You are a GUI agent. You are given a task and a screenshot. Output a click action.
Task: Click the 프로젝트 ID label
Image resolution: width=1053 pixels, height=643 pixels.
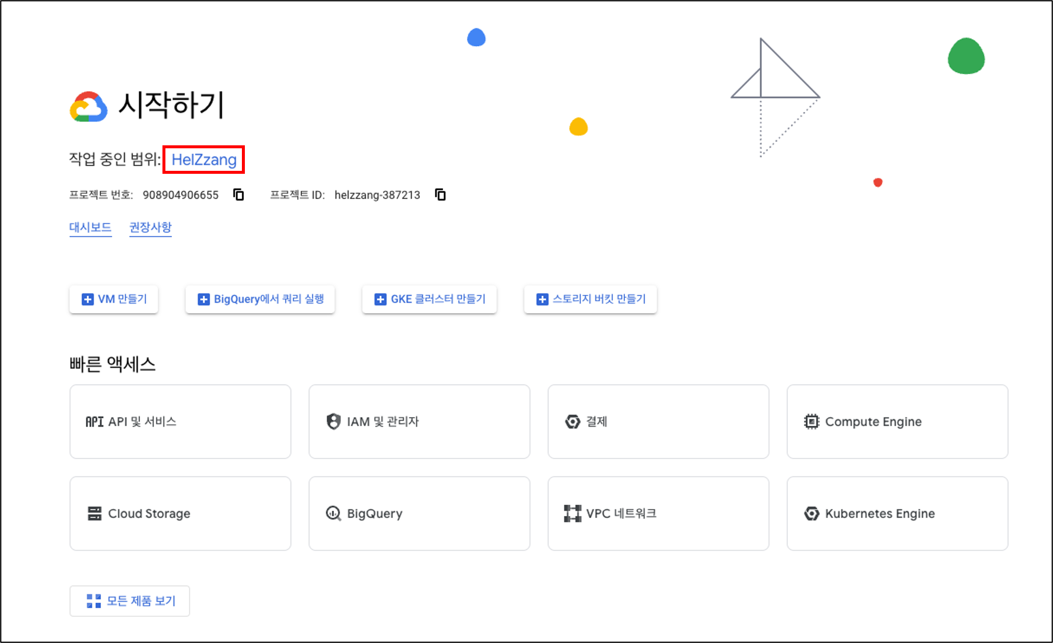(x=298, y=195)
